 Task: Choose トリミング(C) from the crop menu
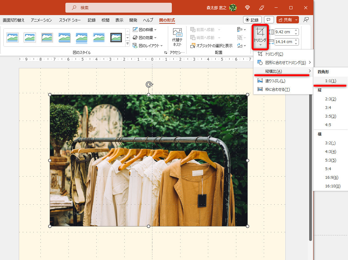click(x=283, y=54)
